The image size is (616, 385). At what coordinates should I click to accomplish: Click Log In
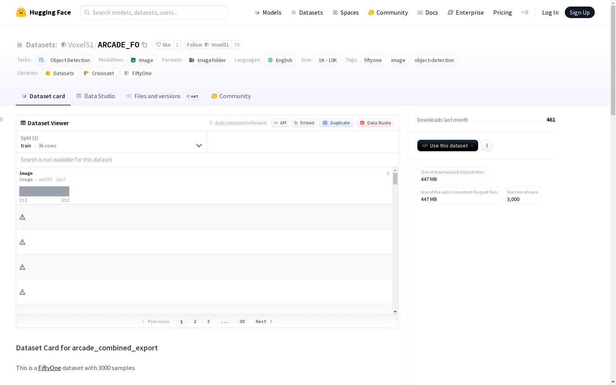coord(550,12)
